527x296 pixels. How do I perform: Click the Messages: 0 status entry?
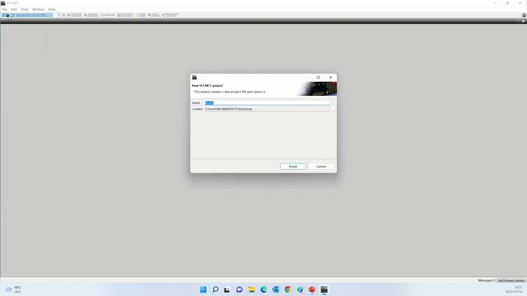pos(487,280)
